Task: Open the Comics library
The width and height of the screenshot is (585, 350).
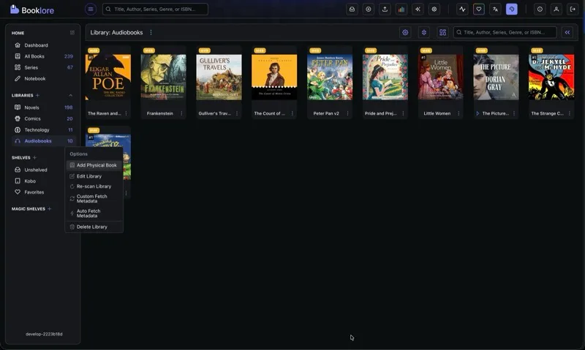Action: (43, 118)
